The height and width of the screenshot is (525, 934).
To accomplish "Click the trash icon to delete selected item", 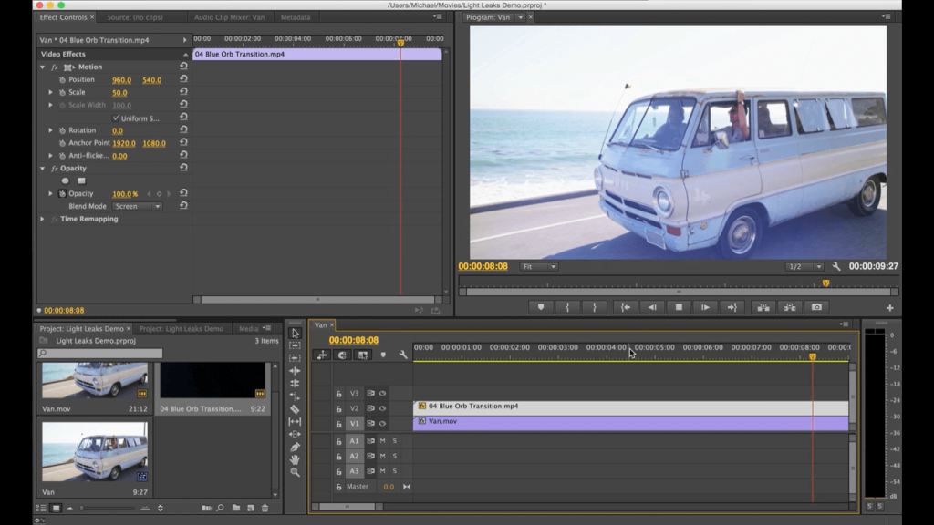I will (x=265, y=509).
